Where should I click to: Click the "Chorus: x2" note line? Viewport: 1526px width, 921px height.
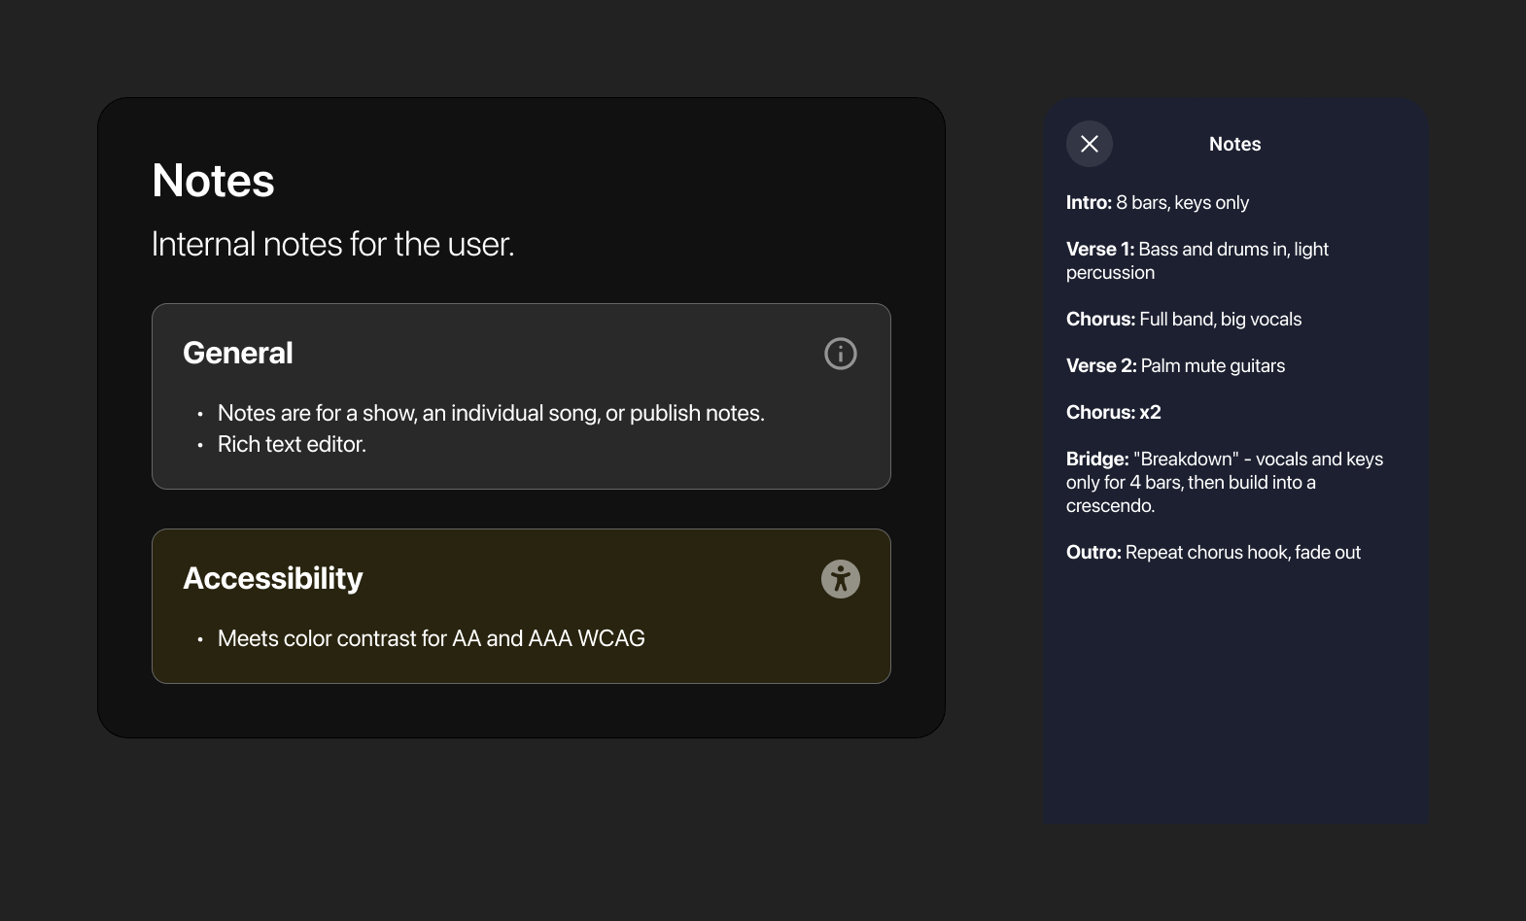point(1113,412)
